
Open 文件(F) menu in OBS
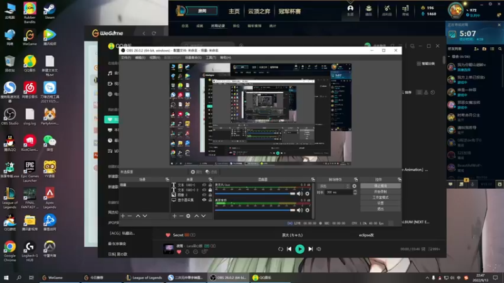pyautogui.click(x=125, y=57)
